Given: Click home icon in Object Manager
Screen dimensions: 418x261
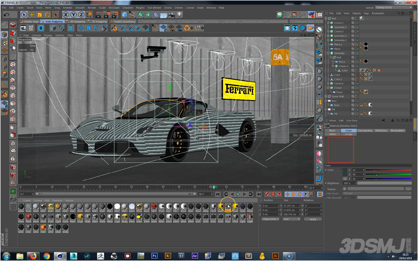Looking at the screenshot, I should click(402, 13).
